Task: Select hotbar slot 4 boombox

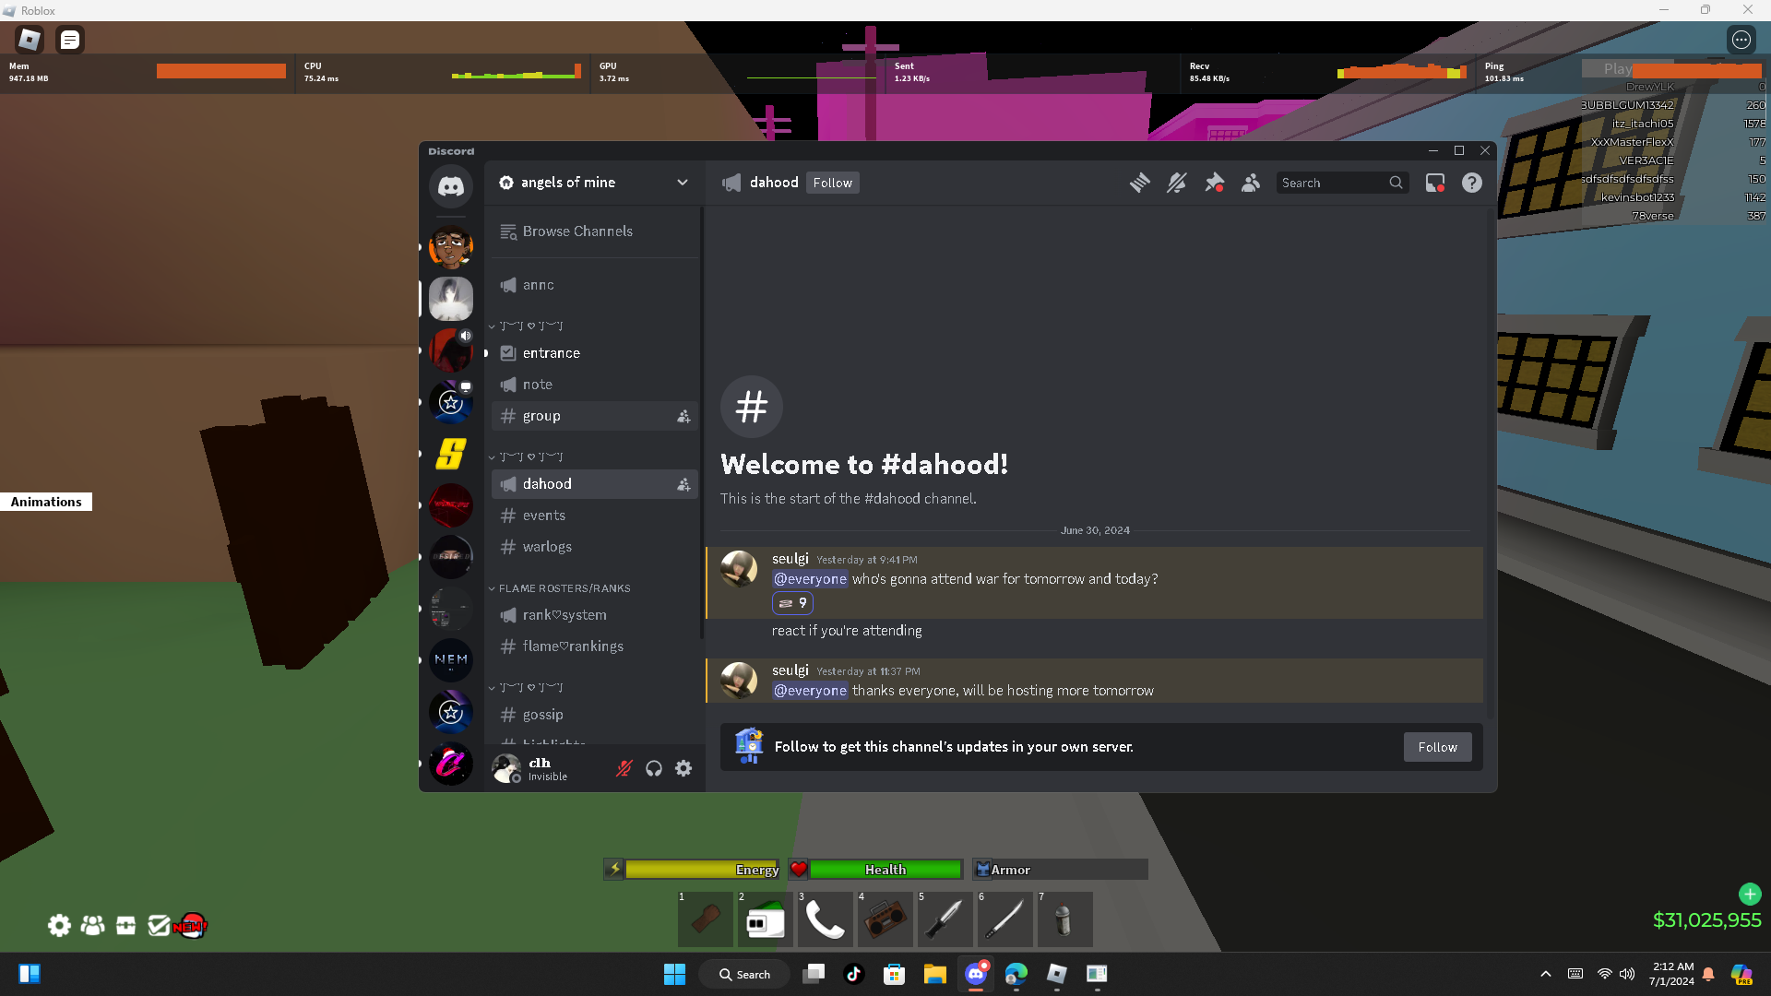Action: pos(885,919)
